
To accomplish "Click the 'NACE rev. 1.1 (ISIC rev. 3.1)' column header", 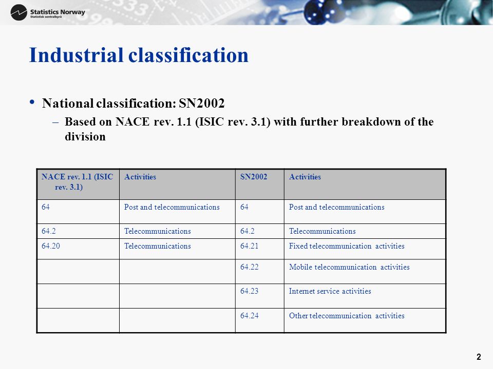I will (x=78, y=184).
